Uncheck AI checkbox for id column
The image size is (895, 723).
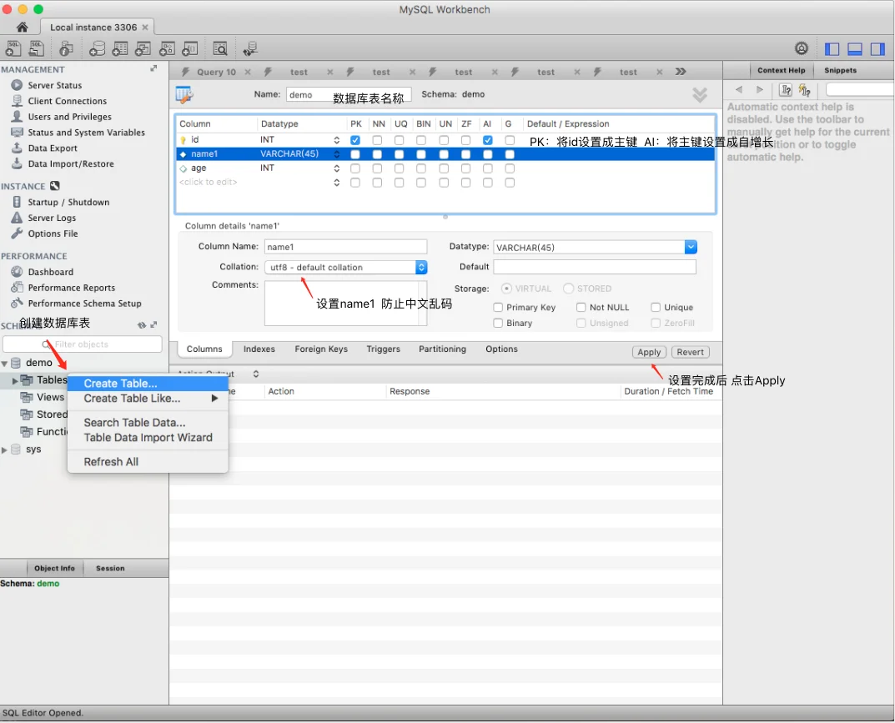pos(487,140)
